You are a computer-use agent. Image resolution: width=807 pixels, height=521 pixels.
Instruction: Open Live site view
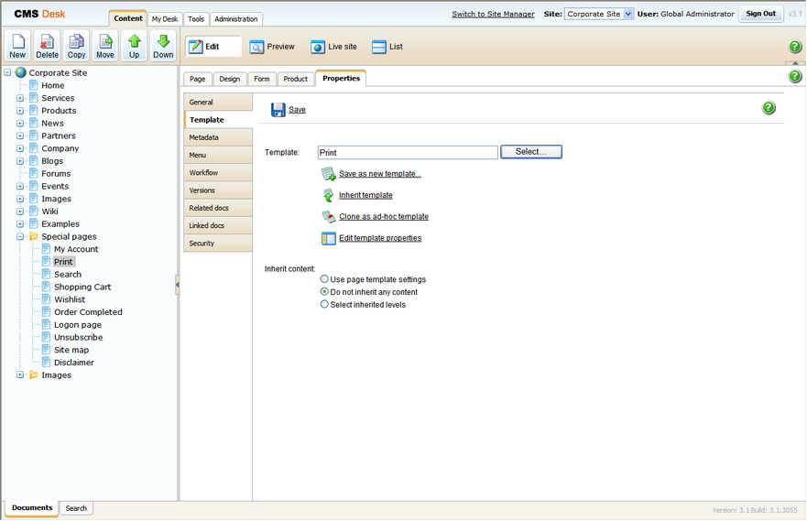[333, 47]
